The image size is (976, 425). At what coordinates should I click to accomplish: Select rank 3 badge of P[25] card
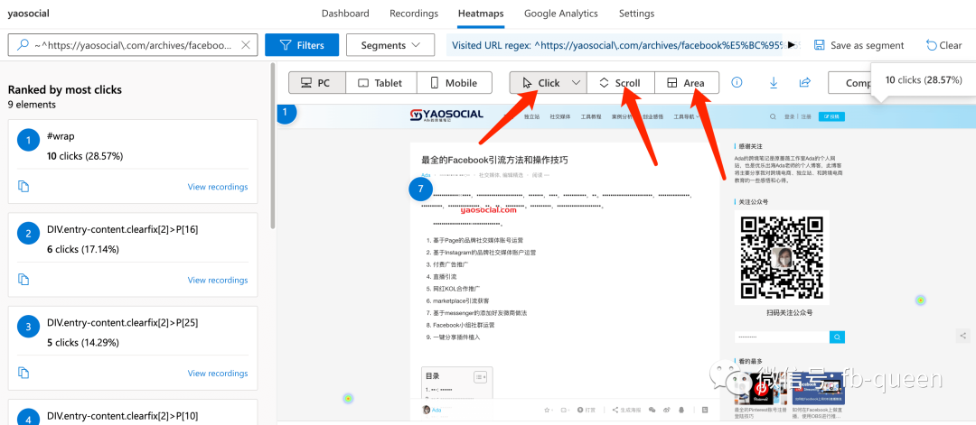click(29, 328)
